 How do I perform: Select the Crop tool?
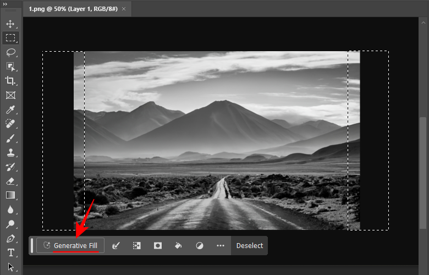pos(10,81)
